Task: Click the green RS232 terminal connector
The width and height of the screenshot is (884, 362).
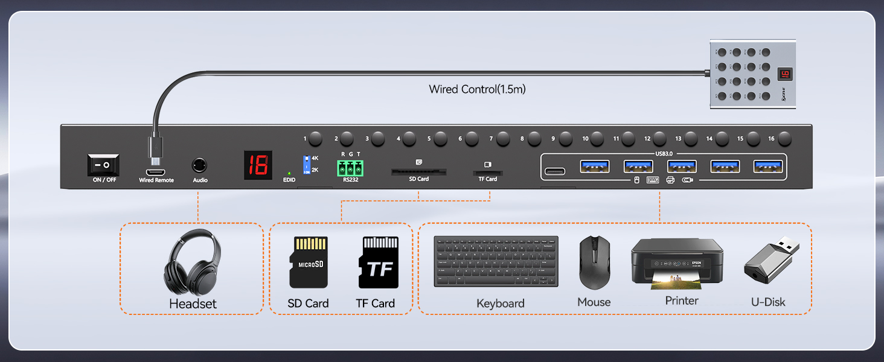Action: click(350, 167)
